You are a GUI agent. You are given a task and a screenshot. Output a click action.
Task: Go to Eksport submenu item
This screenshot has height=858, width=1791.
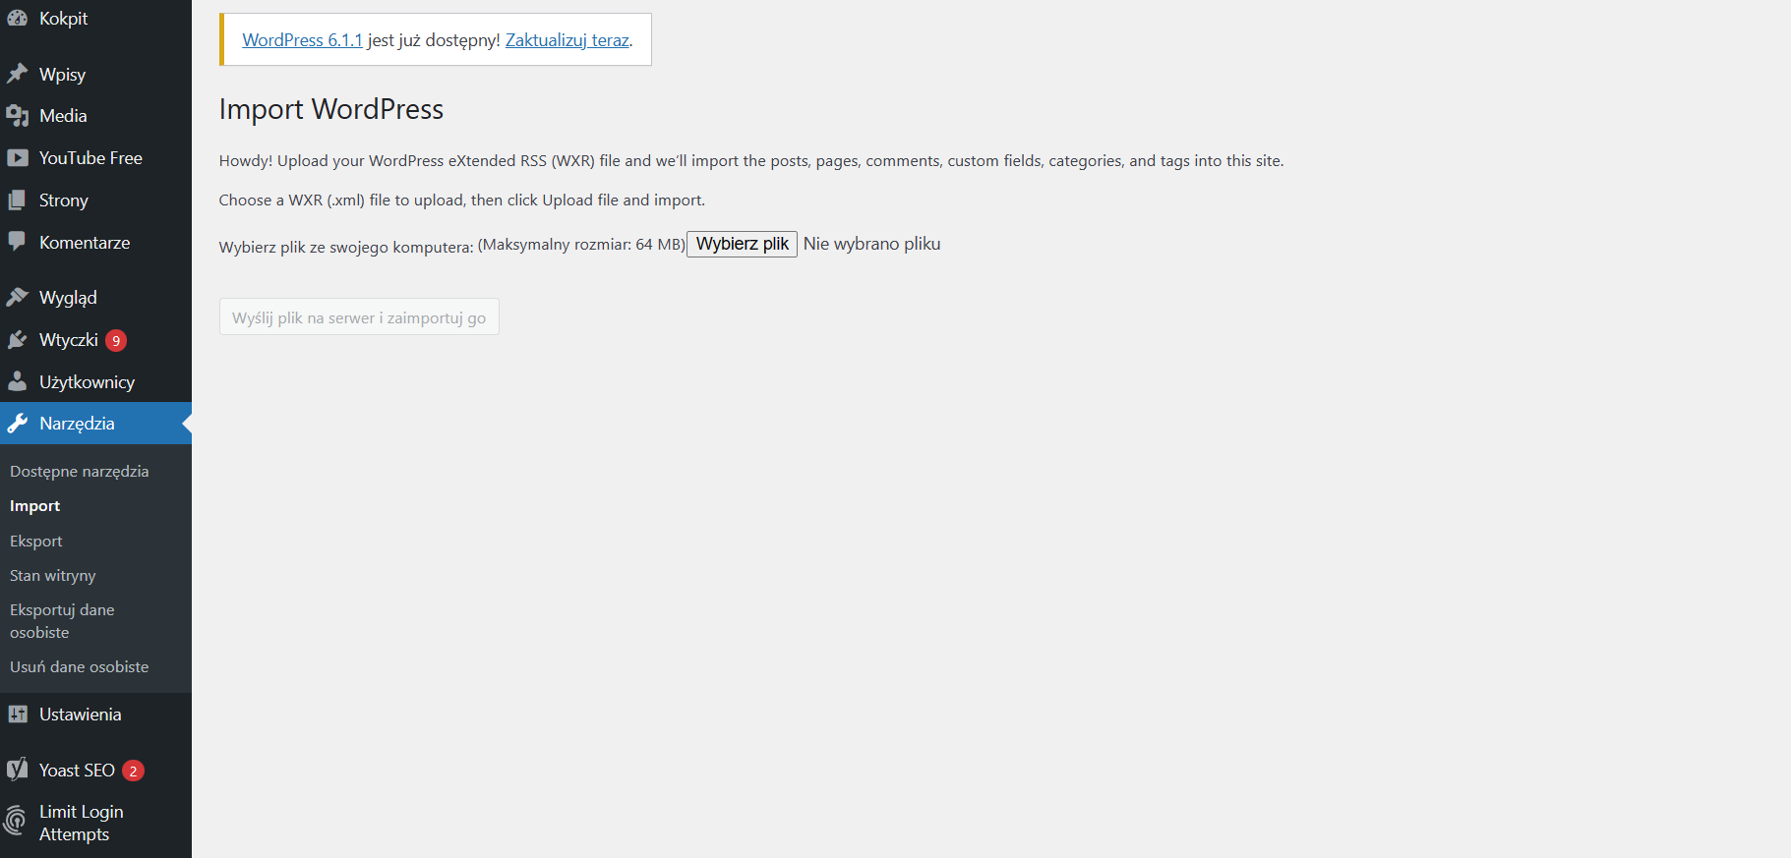pyautogui.click(x=36, y=542)
